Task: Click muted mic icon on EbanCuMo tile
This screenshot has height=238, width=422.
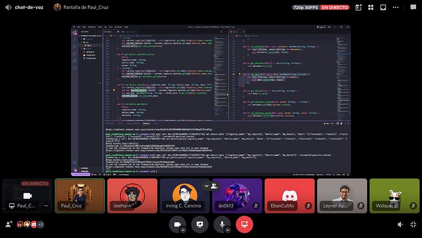Action: click(x=309, y=206)
